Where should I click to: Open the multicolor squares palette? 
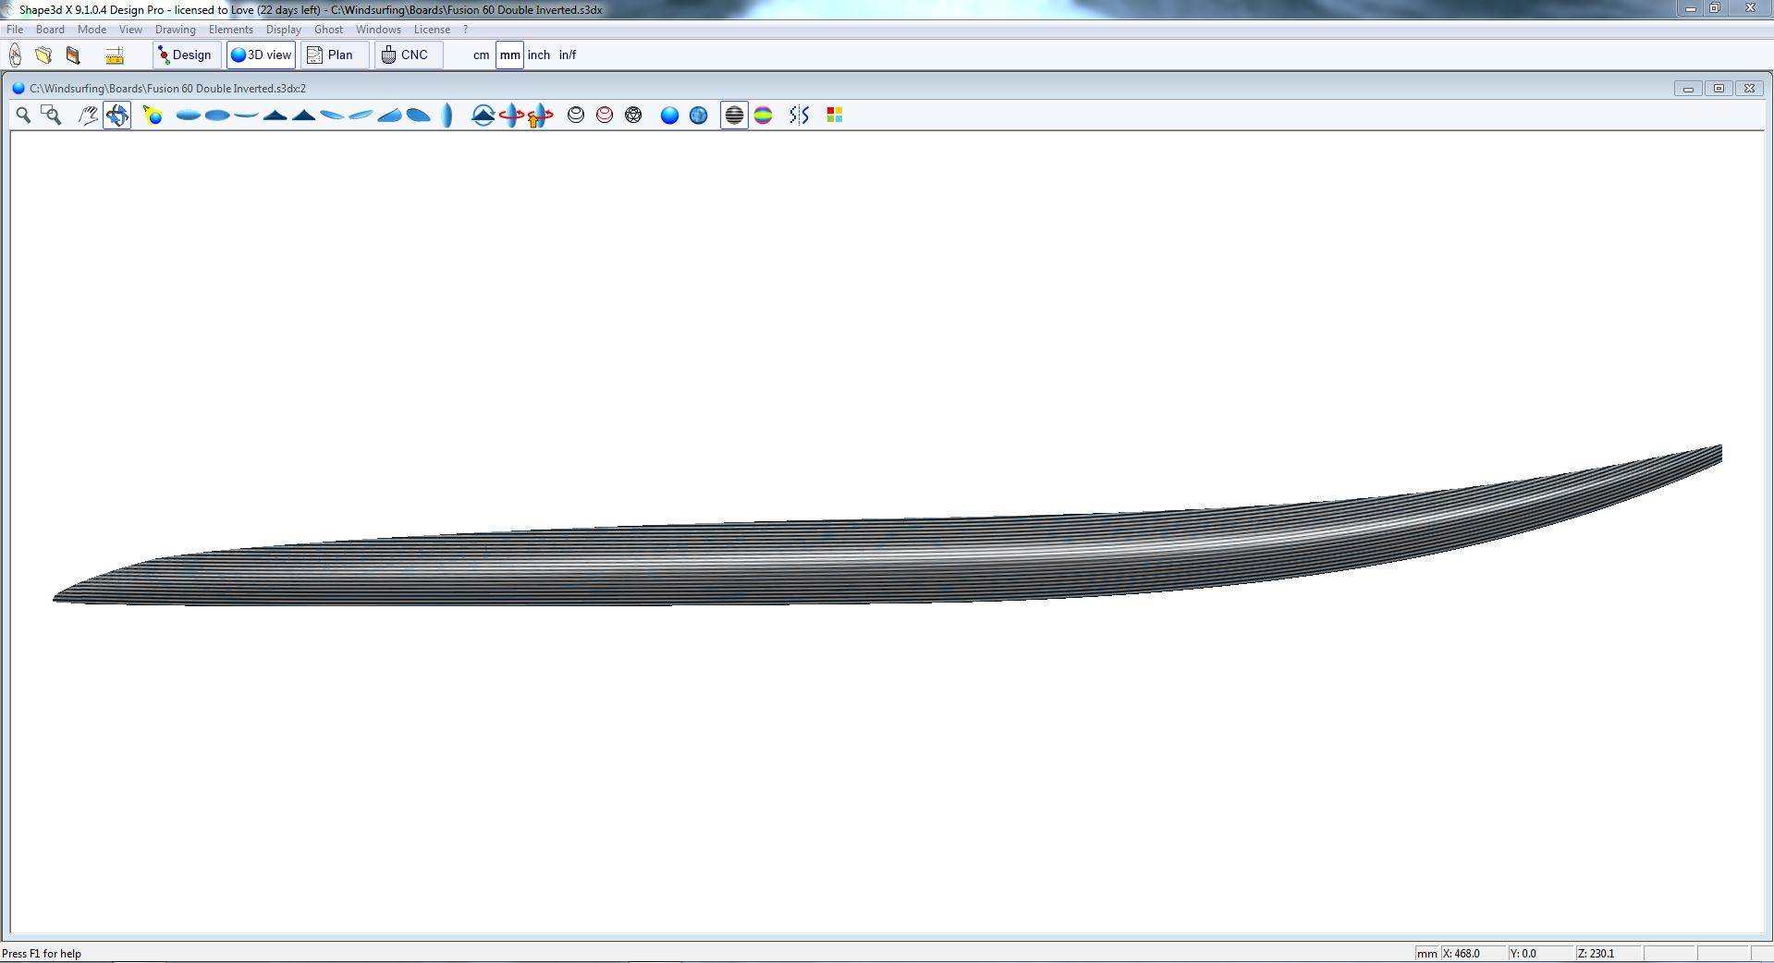tap(834, 115)
